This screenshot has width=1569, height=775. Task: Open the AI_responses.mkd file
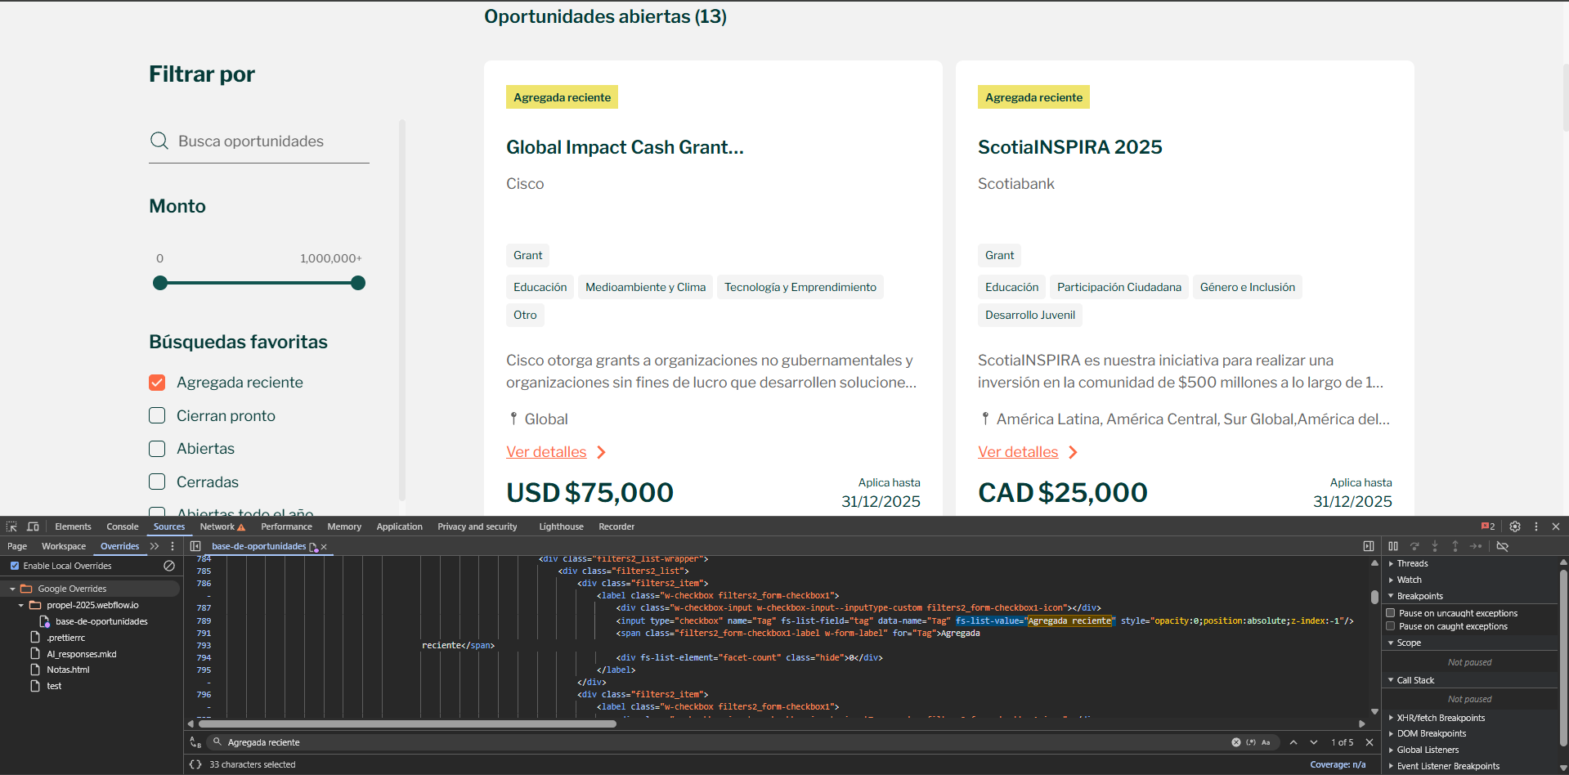[82, 654]
